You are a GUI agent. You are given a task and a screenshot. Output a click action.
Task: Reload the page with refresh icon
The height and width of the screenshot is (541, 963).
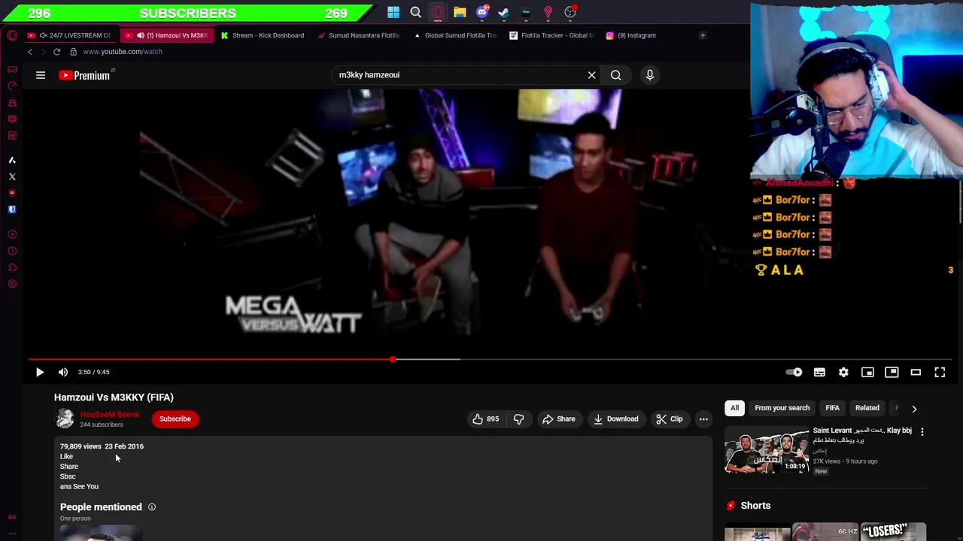tap(56, 52)
